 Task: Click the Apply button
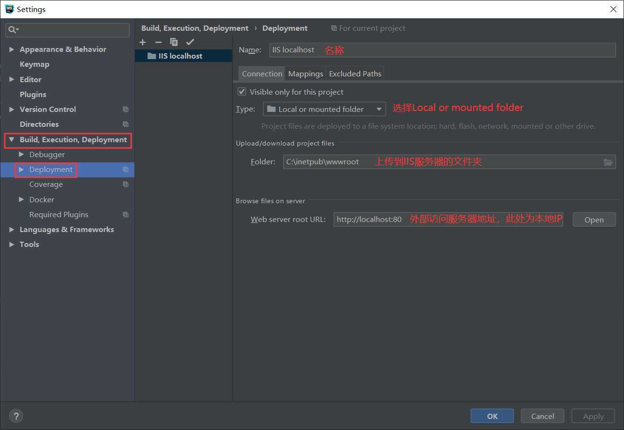[x=593, y=416]
